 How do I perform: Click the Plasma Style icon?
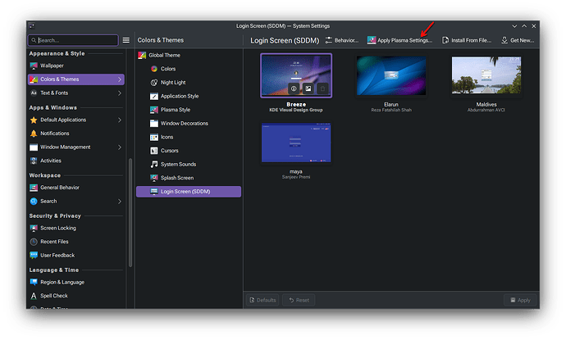tap(154, 110)
